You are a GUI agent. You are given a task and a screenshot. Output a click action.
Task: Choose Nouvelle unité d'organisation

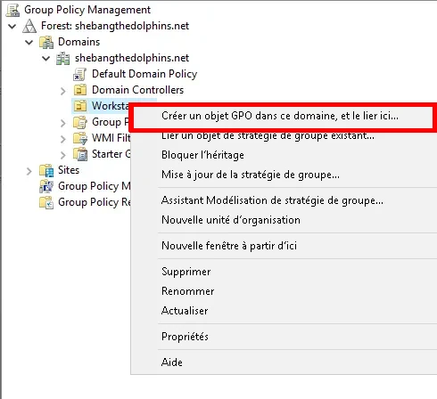tap(231, 220)
